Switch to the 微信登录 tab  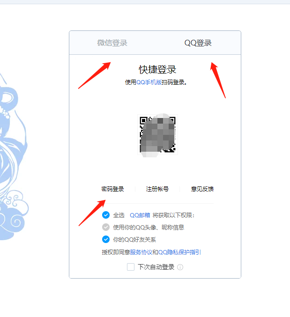pos(112,43)
